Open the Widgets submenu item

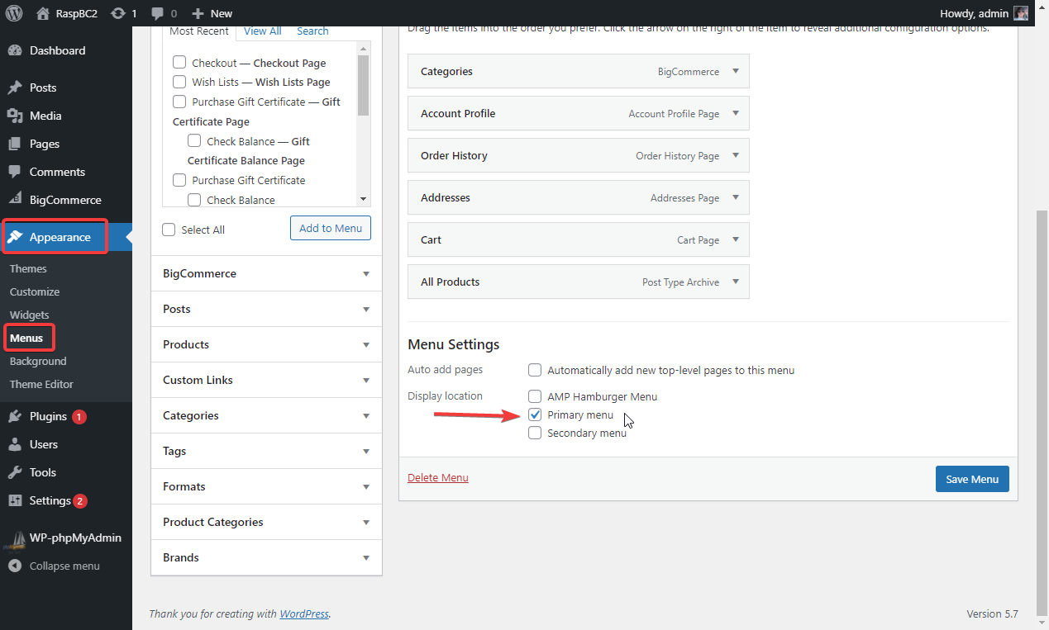pyautogui.click(x=29, y=315)
